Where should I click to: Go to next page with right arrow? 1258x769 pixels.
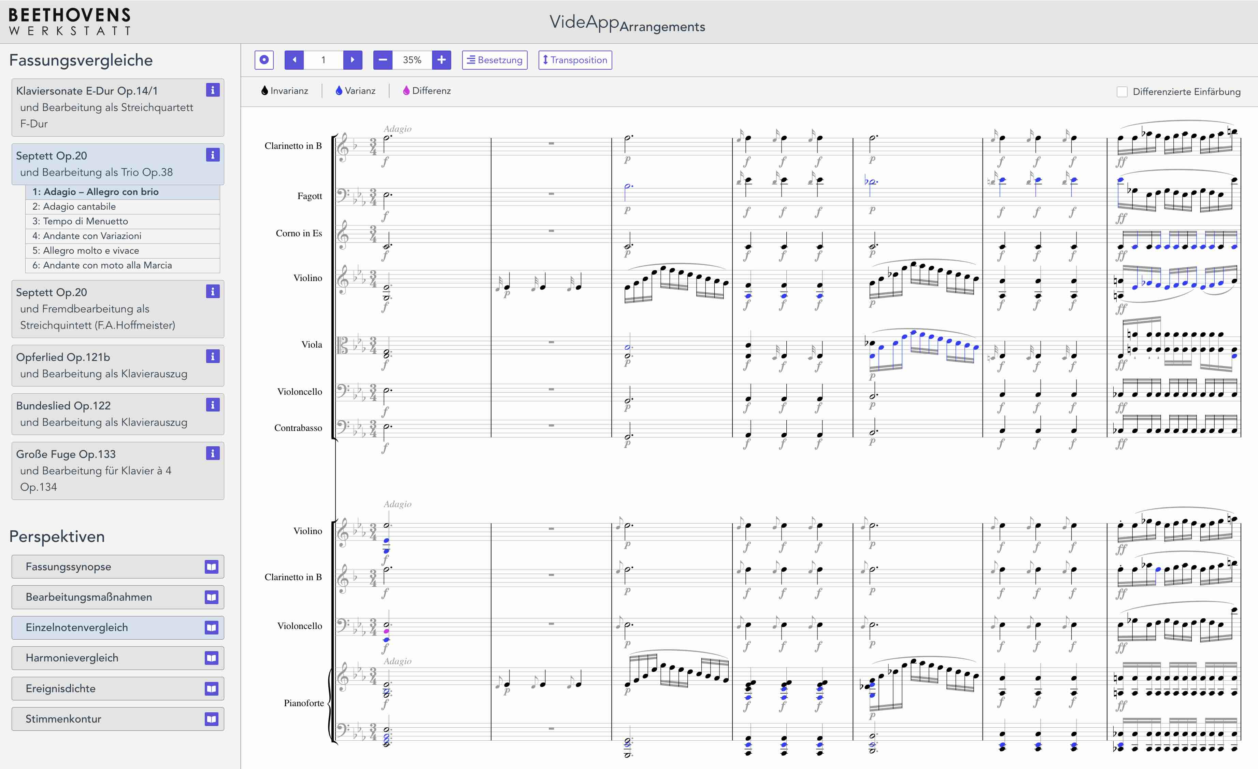(353, 60)
